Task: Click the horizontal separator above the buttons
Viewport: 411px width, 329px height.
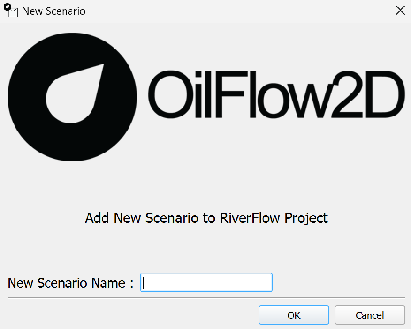Action: 206,298
